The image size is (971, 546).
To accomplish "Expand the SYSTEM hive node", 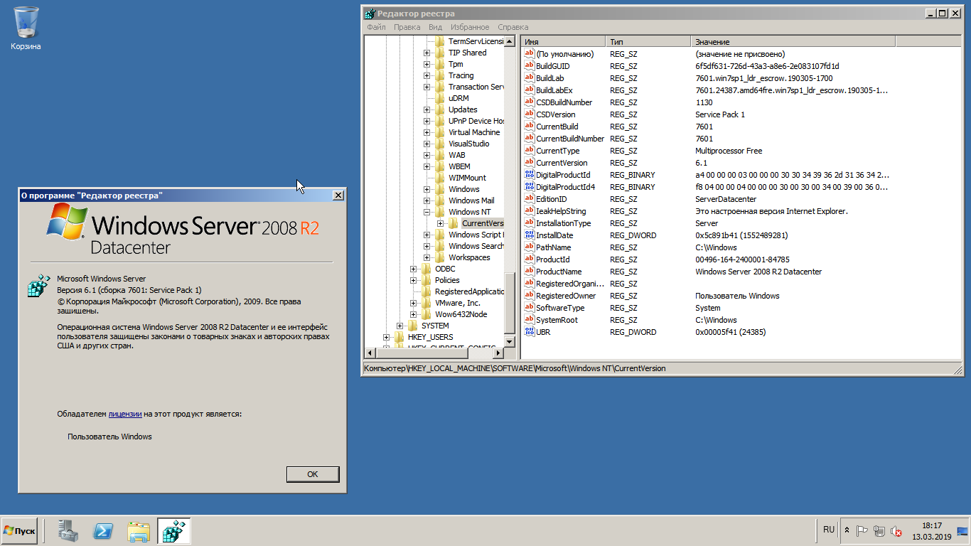I will [399, 326].
